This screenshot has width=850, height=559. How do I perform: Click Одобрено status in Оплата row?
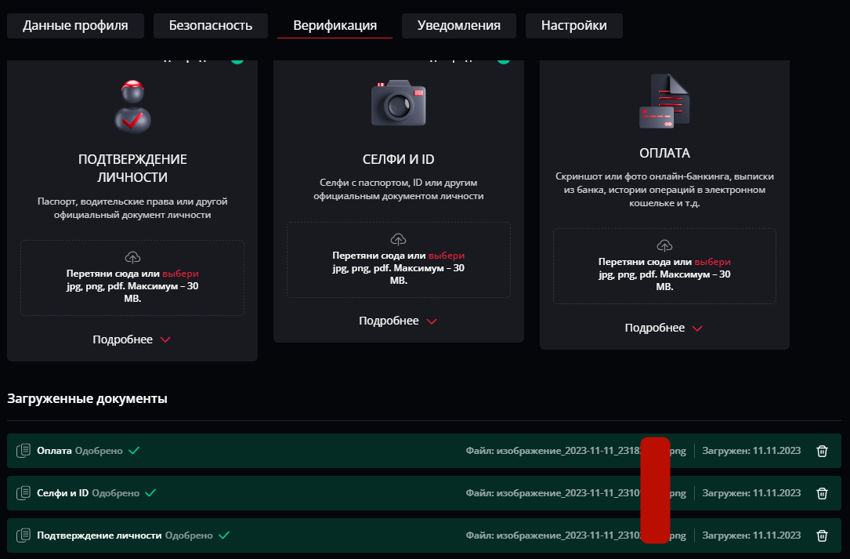[99, 451]
